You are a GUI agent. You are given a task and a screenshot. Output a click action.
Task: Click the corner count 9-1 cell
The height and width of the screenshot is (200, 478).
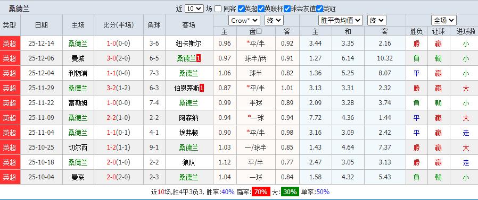[154, 147]
